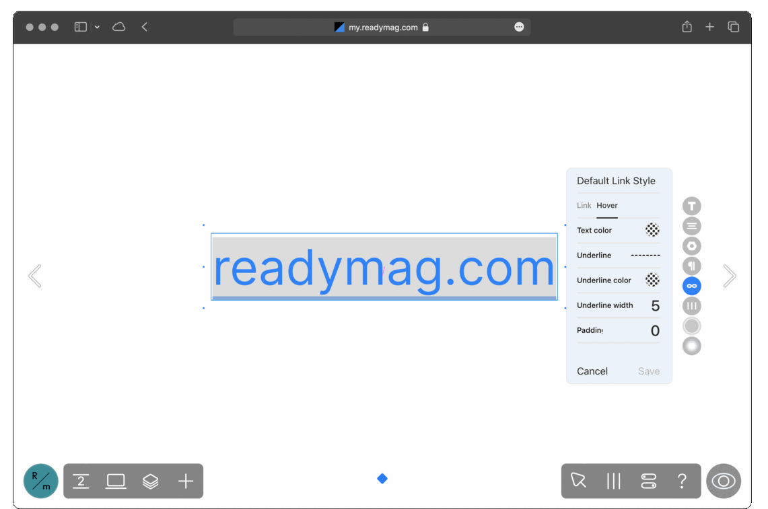The width and height of the screenshot is (768, 509).
Task: Switch viewport using the laptop icon
Action: [x=116, y=481]
